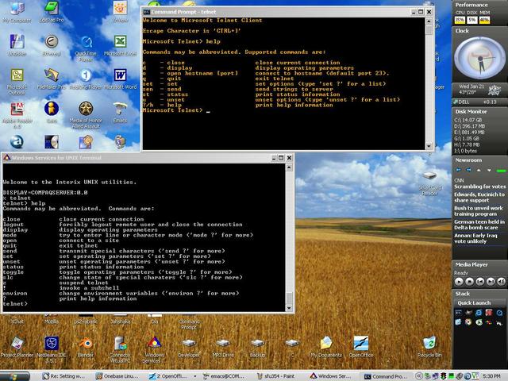This screenshot has height=381, width=508.
Task: Click the CPU usage meter in Performance
Action: pyautogui.click(x=460, y=20)
